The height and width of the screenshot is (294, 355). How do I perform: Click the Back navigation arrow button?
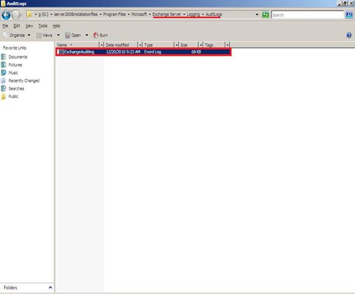(6, 15)
